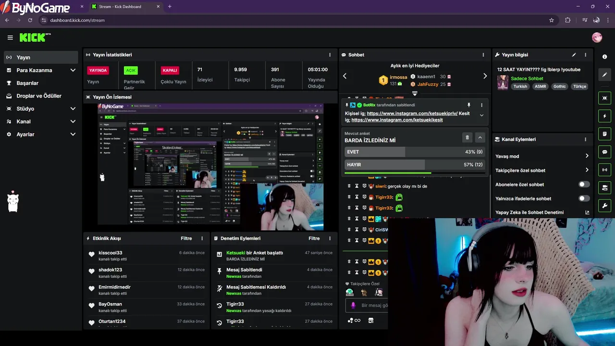This screenshot has width=615, height=346.
Task: Show previous gifters with left arrow
Action: pyautogui.click(x=344, y=76)
